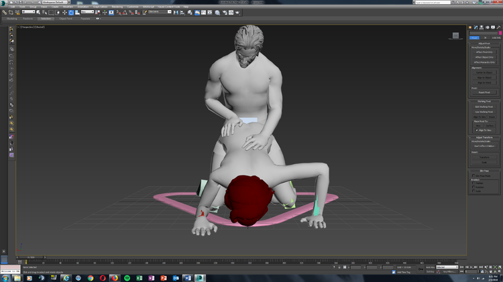Viewport: 503px width, 282px height.
Task: Click the Affect Pivot Only button
Action: click(484, 52)
